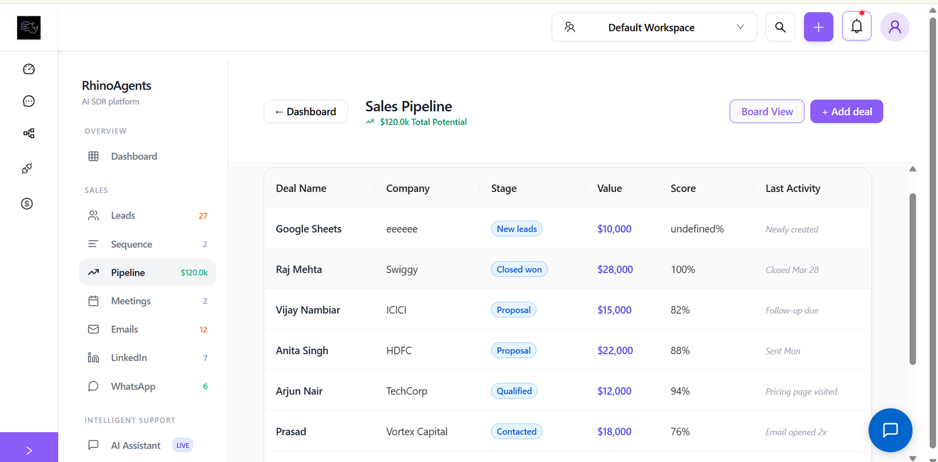Click the Add deal button
938x462 pixels.
coord(847,111)
